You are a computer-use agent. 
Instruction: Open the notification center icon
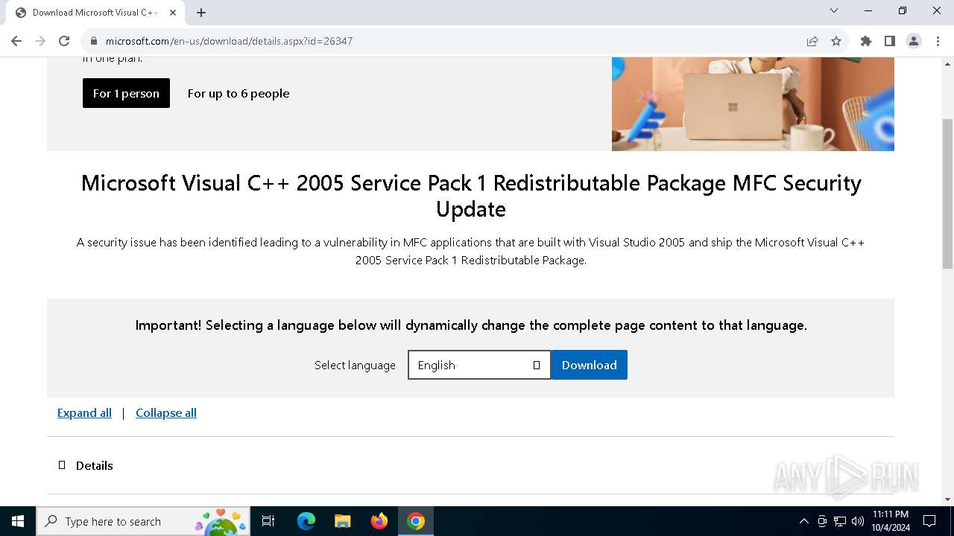(x=929, y=521)
